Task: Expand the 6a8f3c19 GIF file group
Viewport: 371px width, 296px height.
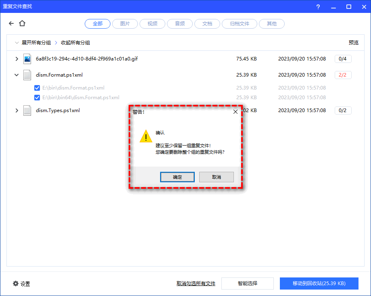Action: click(17, 59)
